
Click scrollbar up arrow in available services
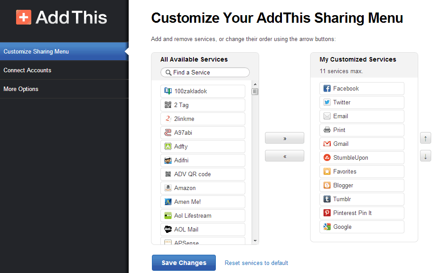255,84
